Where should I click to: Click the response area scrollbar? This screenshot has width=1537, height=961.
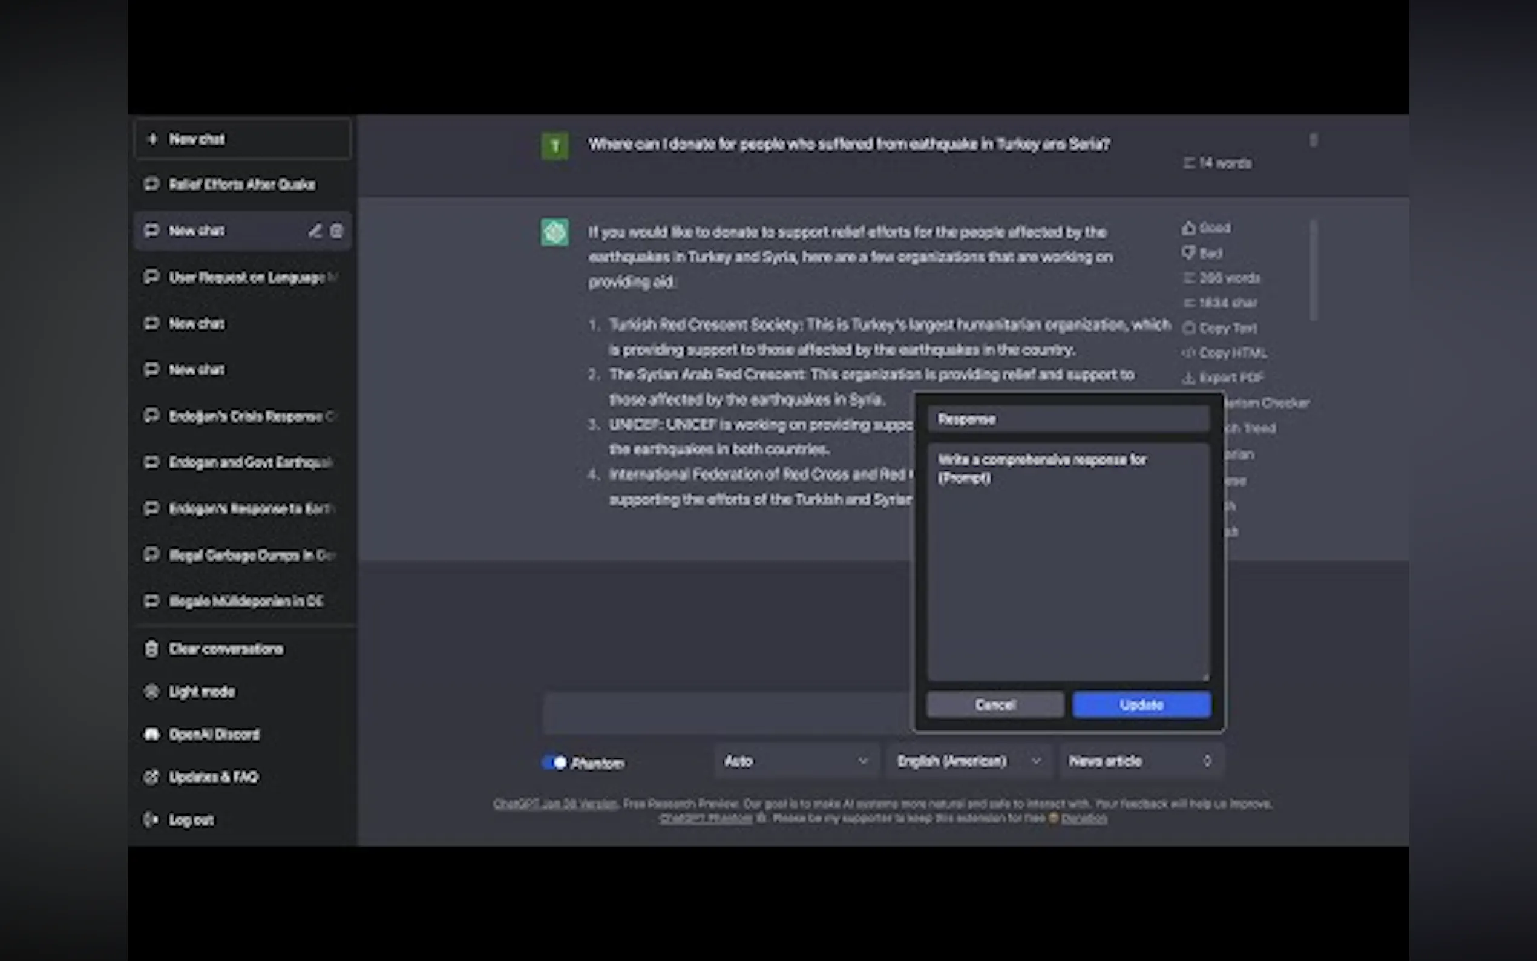coord(1313,270)
